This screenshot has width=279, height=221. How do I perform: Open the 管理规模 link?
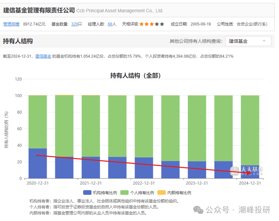tap(11, 24)
